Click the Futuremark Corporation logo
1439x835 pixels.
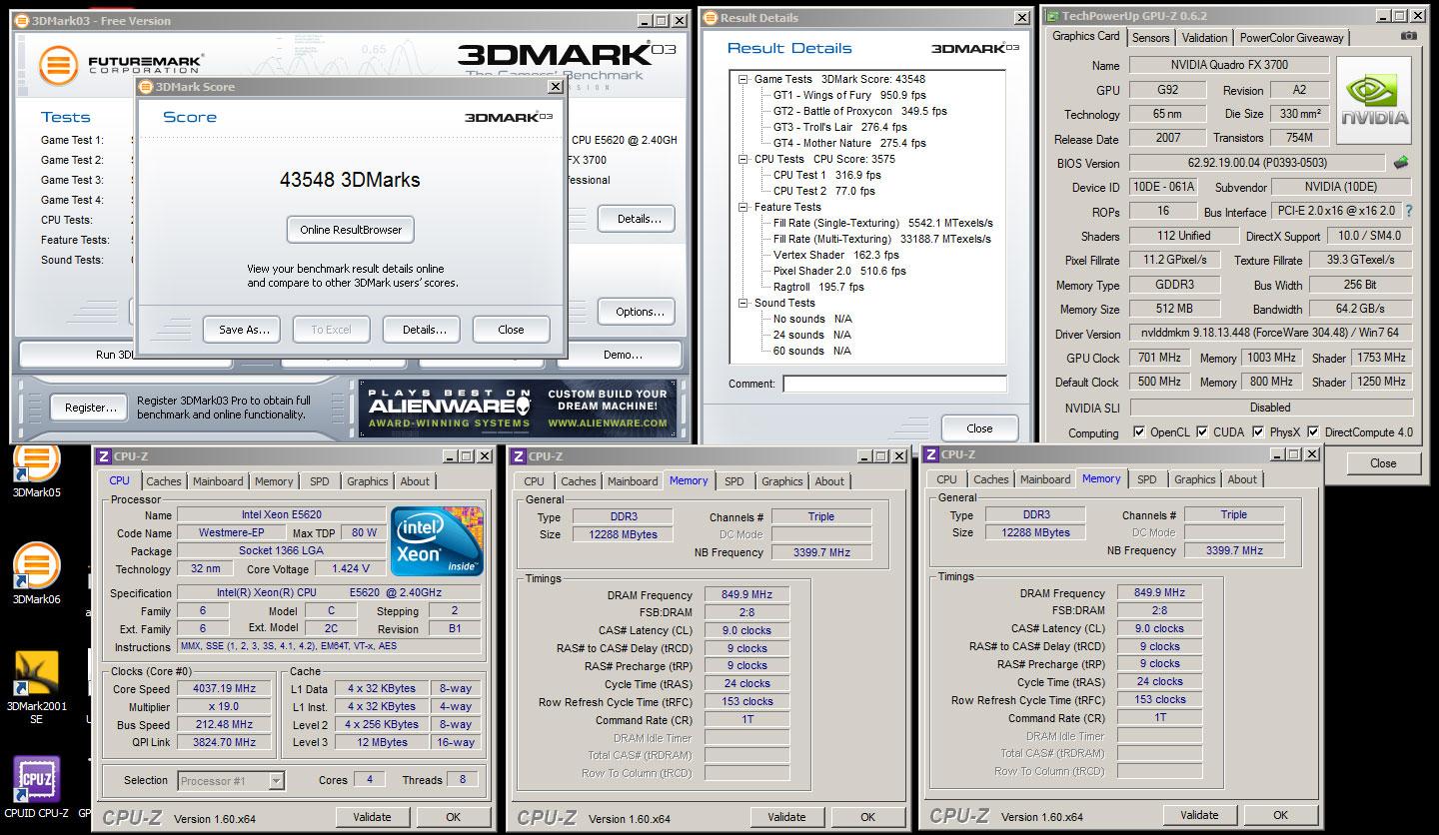[x=121, y=66]
